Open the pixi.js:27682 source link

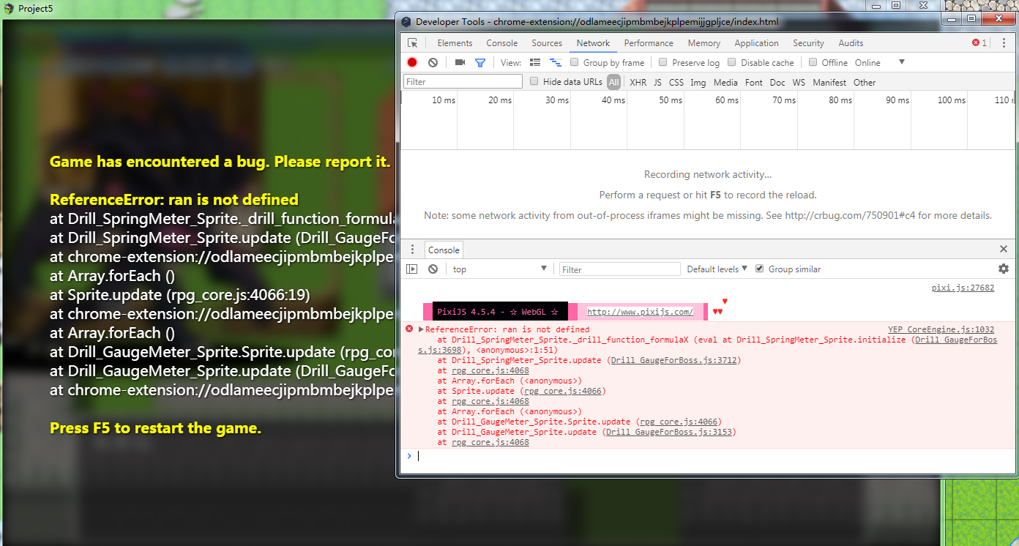[x=963, y=288]
